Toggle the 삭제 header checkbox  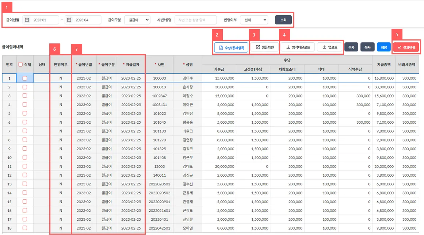coord(20,64)
